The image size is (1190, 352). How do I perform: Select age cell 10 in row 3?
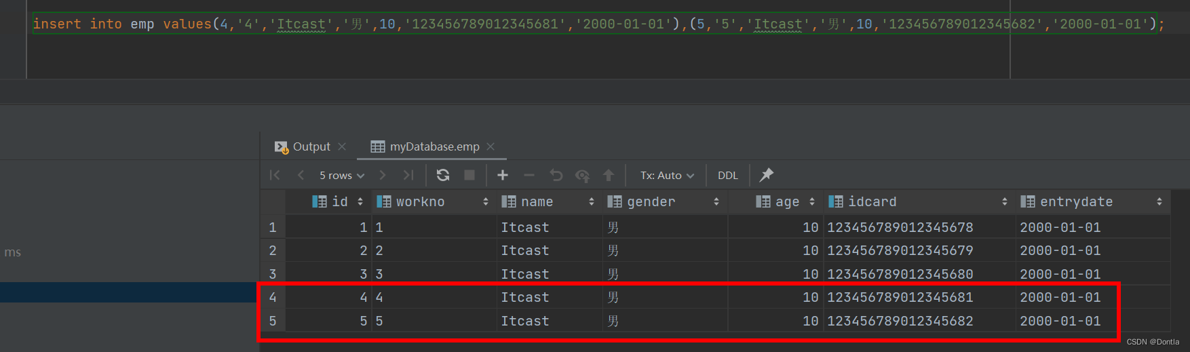pyautogui.click(x=775, y=274)
